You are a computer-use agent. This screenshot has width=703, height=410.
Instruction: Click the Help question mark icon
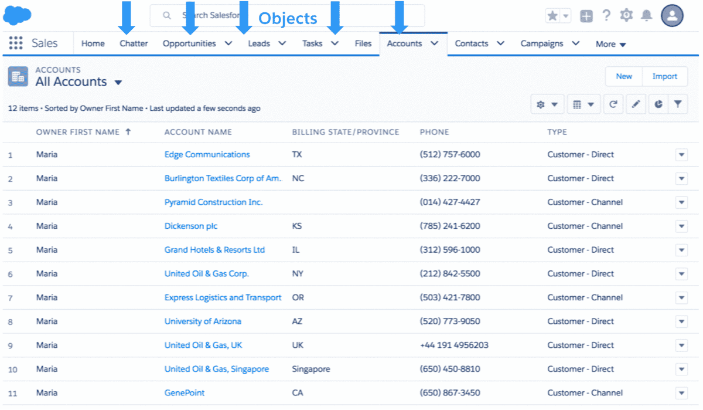point(606,16)
